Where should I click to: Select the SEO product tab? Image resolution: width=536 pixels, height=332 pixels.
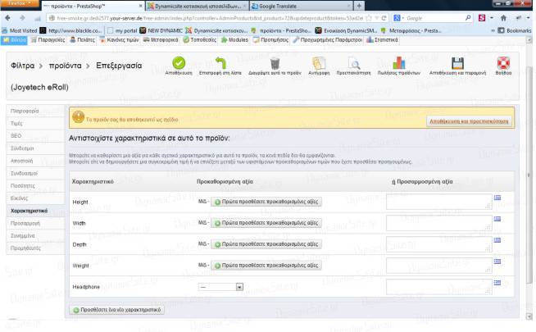coord(35,136)
